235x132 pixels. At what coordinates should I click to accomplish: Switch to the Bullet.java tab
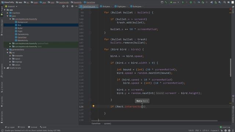tap(137, 7)
